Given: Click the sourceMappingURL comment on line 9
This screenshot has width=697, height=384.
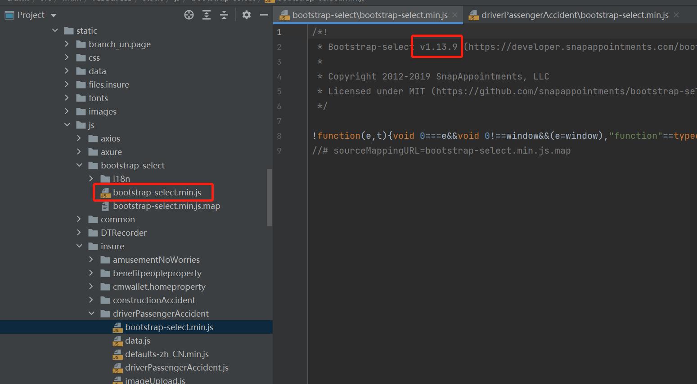Looking at the screenshot, I should (x=441, y=150).
